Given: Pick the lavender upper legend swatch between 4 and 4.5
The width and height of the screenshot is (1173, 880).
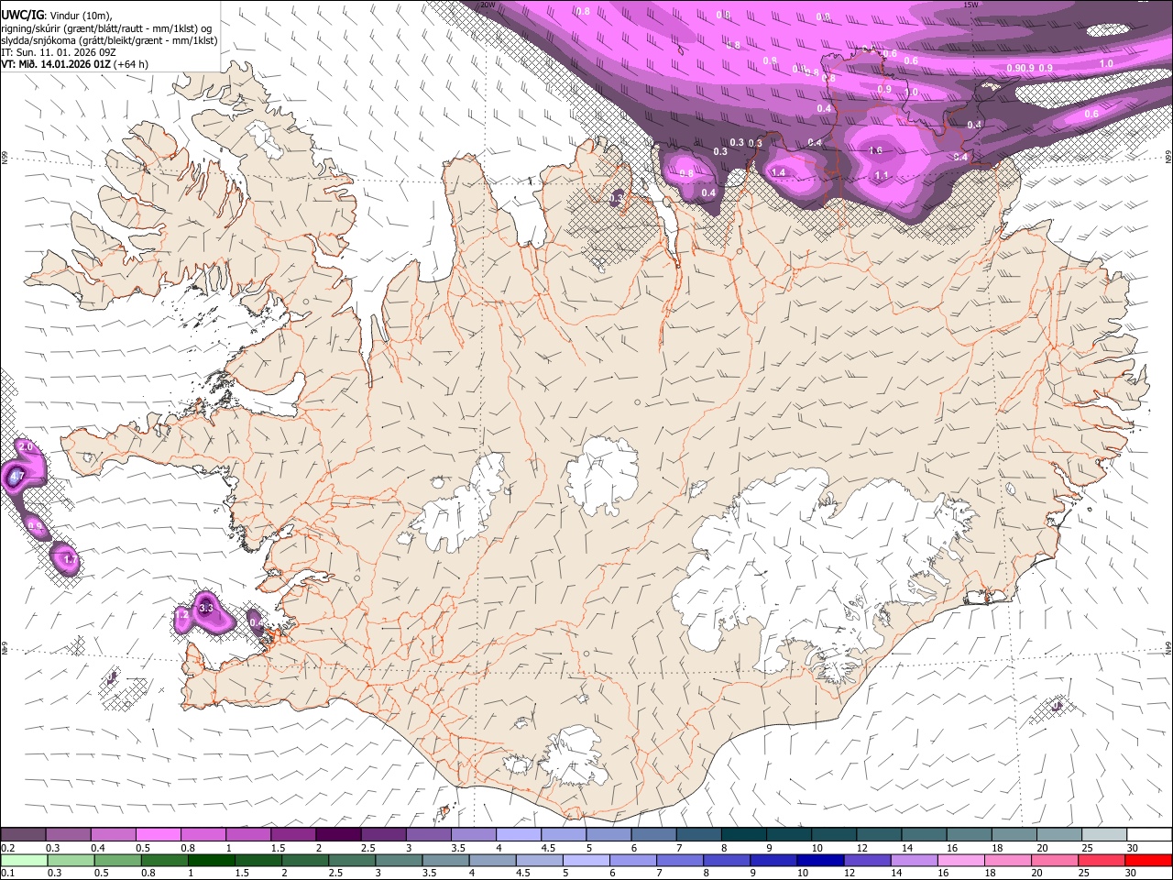Looking at the screenshot, I should [517, 834].
